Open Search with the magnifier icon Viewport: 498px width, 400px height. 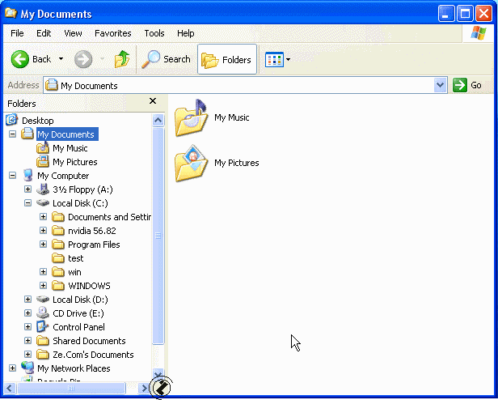point(166,59)
